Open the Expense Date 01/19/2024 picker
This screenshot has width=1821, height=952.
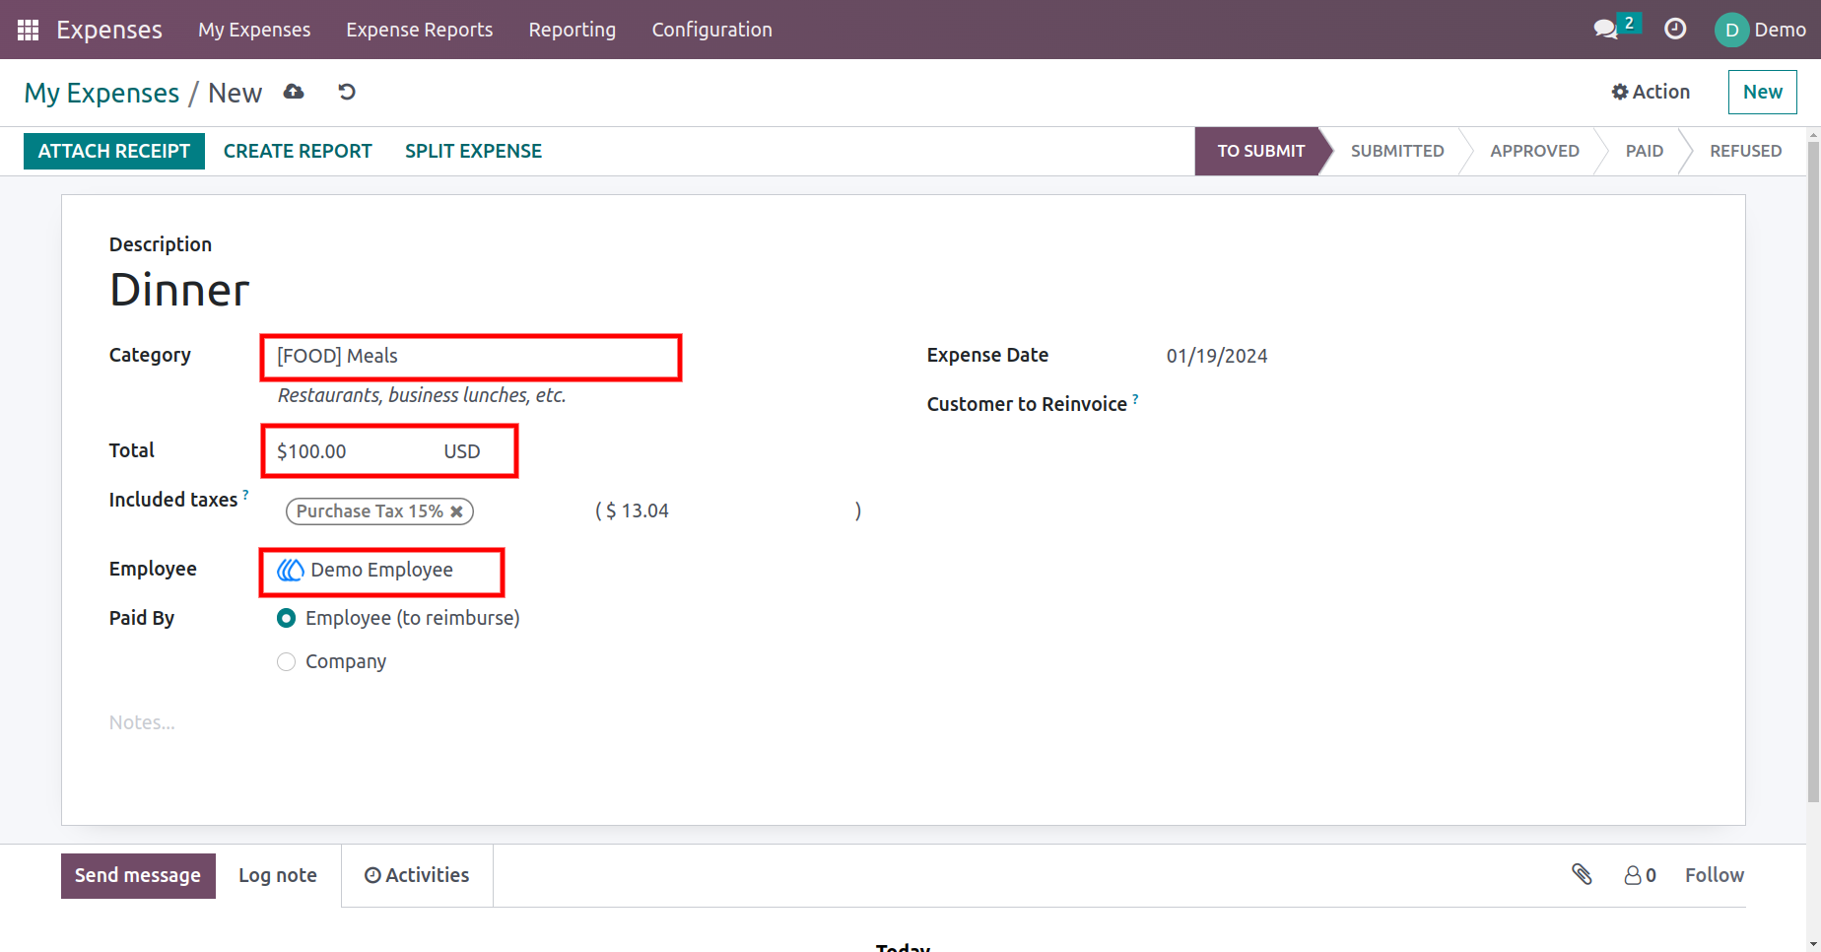tap(1217, 356)
